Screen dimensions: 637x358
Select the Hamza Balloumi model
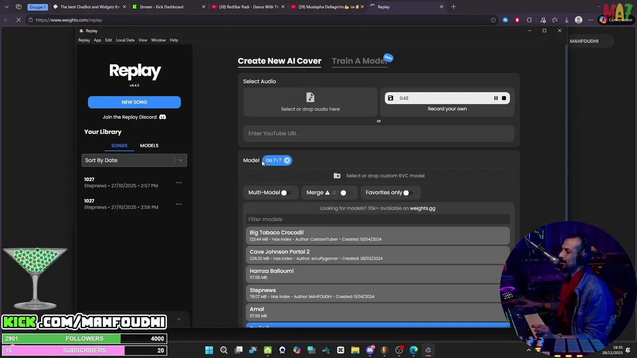(x=378, y=274)
